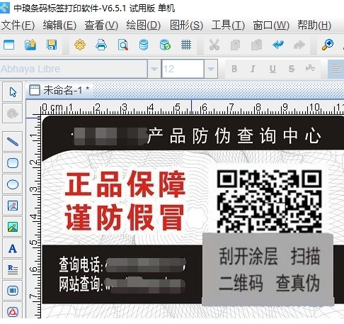Toggle the grid display icon

point(186,45)
